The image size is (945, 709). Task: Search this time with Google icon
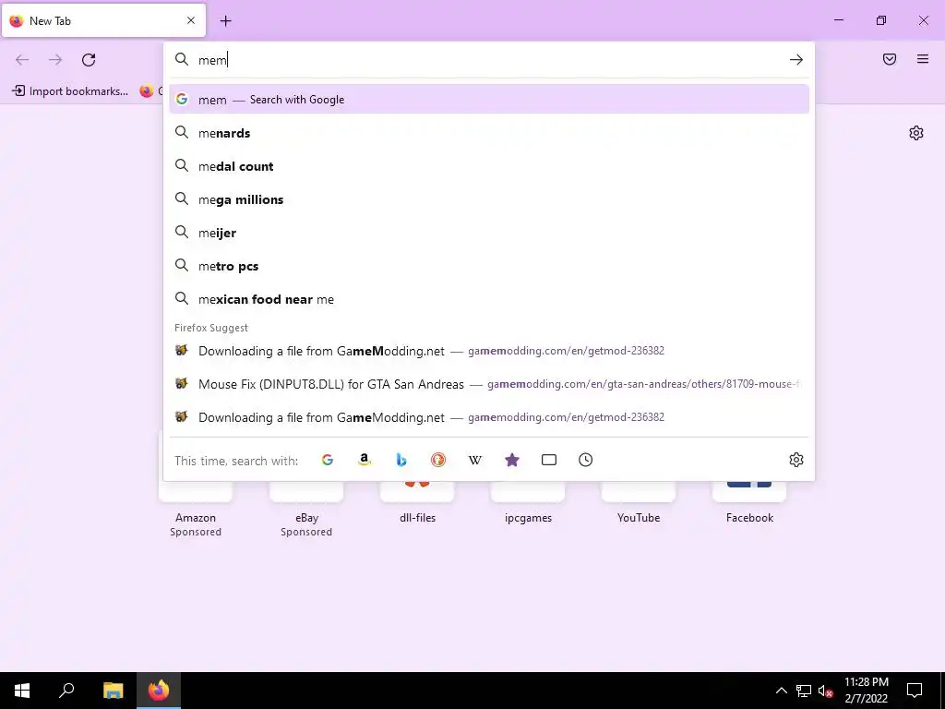[x=328, y=460]
